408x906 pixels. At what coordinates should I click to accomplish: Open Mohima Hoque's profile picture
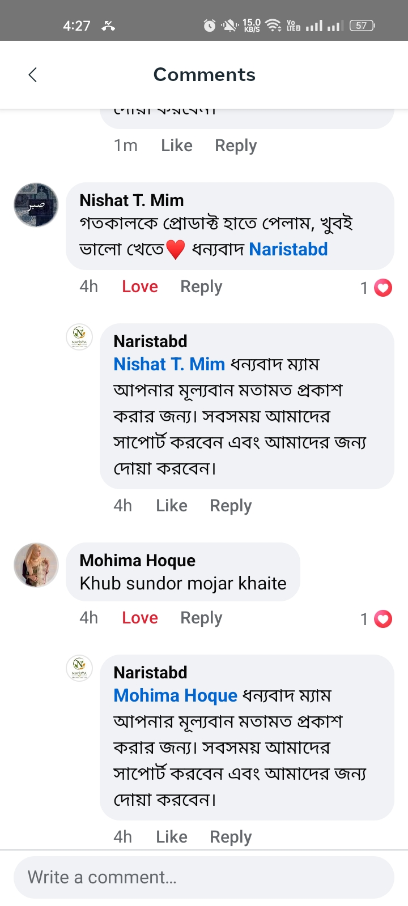pos(36,565)
